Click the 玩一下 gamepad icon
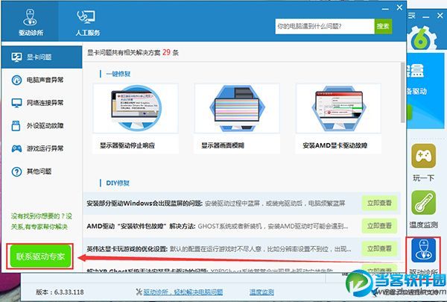 pos(423,156)
